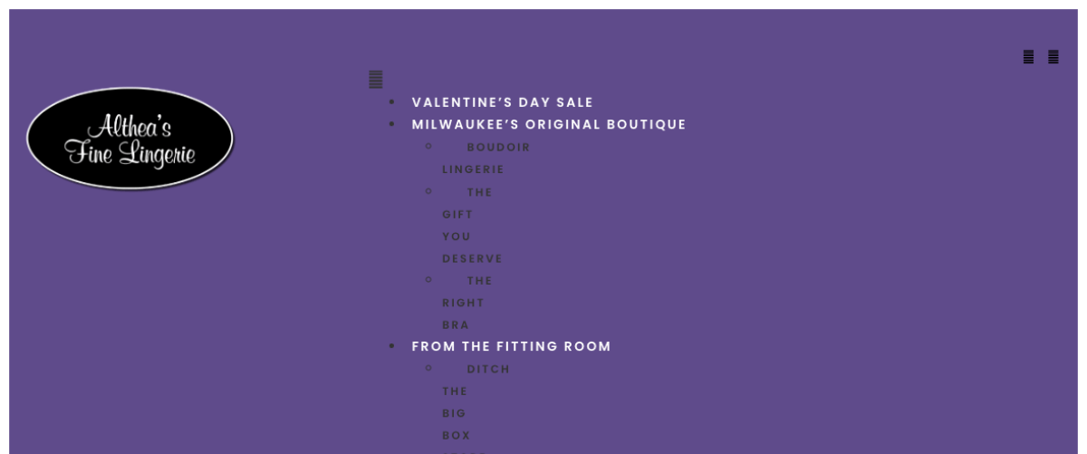1087x454 pixels.
Task: Click the Althea's Fine Lingerie logo
Action: [130, 139]
